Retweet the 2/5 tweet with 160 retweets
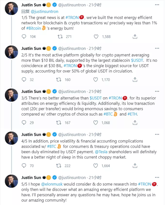The height and width of the screenshot is (205, 165). pyautogui.click(x=59, y=80)
